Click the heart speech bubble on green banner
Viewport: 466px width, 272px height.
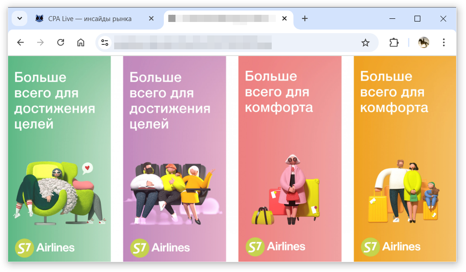[87, 168]
